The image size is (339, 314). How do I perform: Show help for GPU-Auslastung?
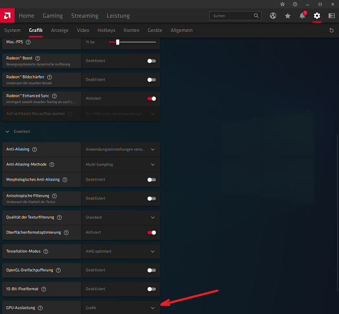40,308
